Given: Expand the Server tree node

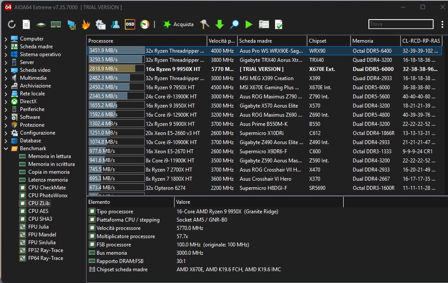Looking at the screenshot, I should pyautogui.click(x=6, y=62).
